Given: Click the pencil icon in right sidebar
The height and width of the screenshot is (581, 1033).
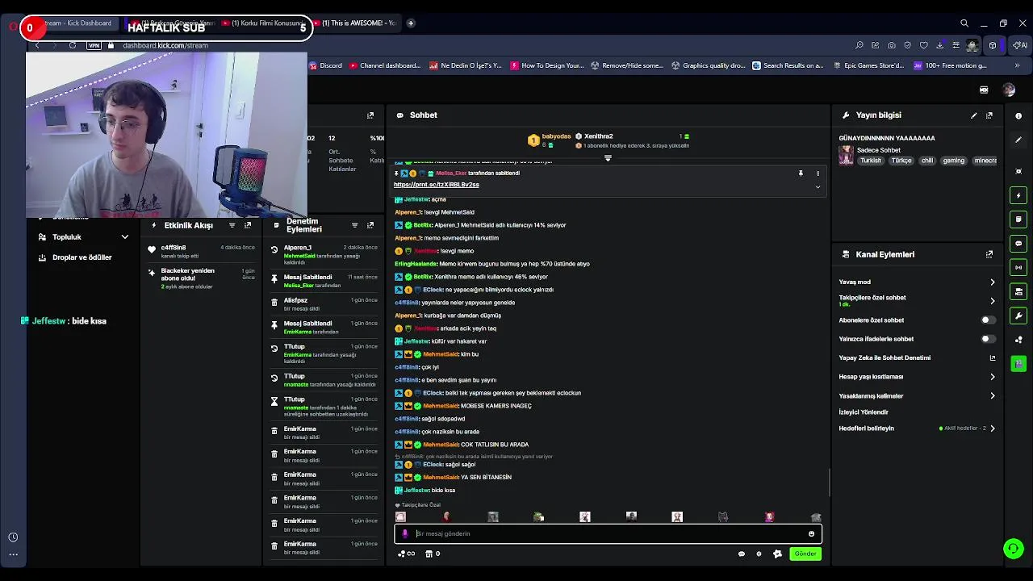Looking at the screenshot, I should pyautogui.click(x=1018, y=140).
